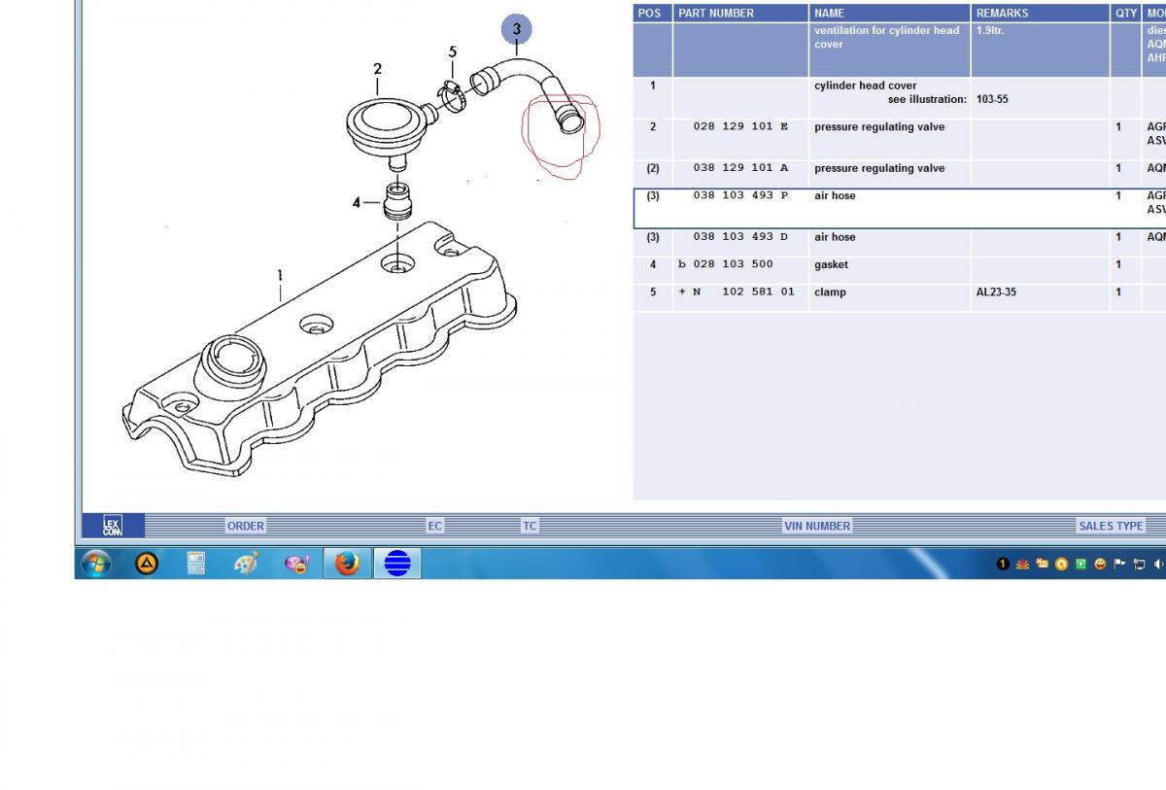
Task: Click the ORDER button in bottom bar
Action: [x=246, y=526]
